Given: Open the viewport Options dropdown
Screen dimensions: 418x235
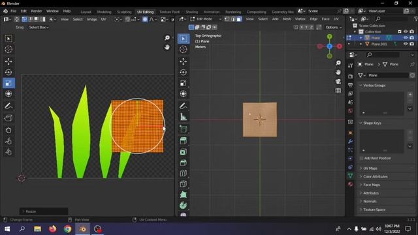Looking at the screenshot, I should point(334,27).
